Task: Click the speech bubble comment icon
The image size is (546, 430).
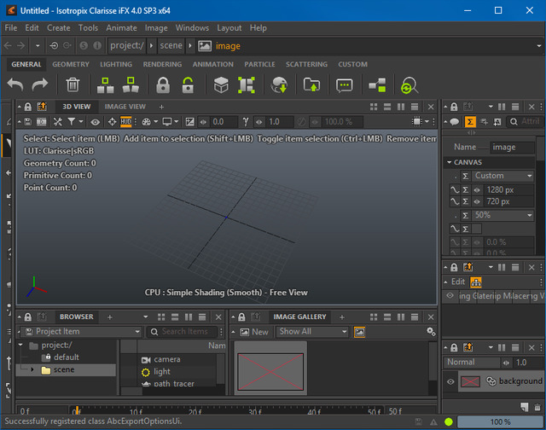Action: [x=344, y=84]
